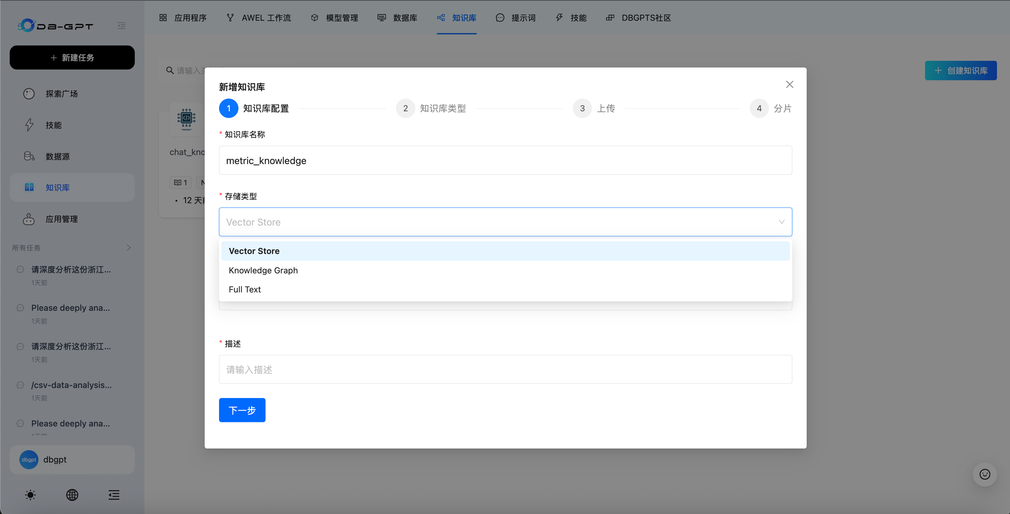Collapse the 存储类型 dropdown arrow
Image resolution: width=1010 pixels, height=514 pixels.
point(782,222)
